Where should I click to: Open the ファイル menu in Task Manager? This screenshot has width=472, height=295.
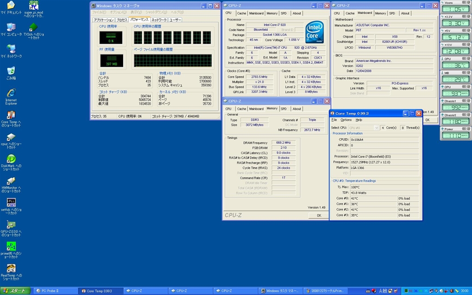99,12
